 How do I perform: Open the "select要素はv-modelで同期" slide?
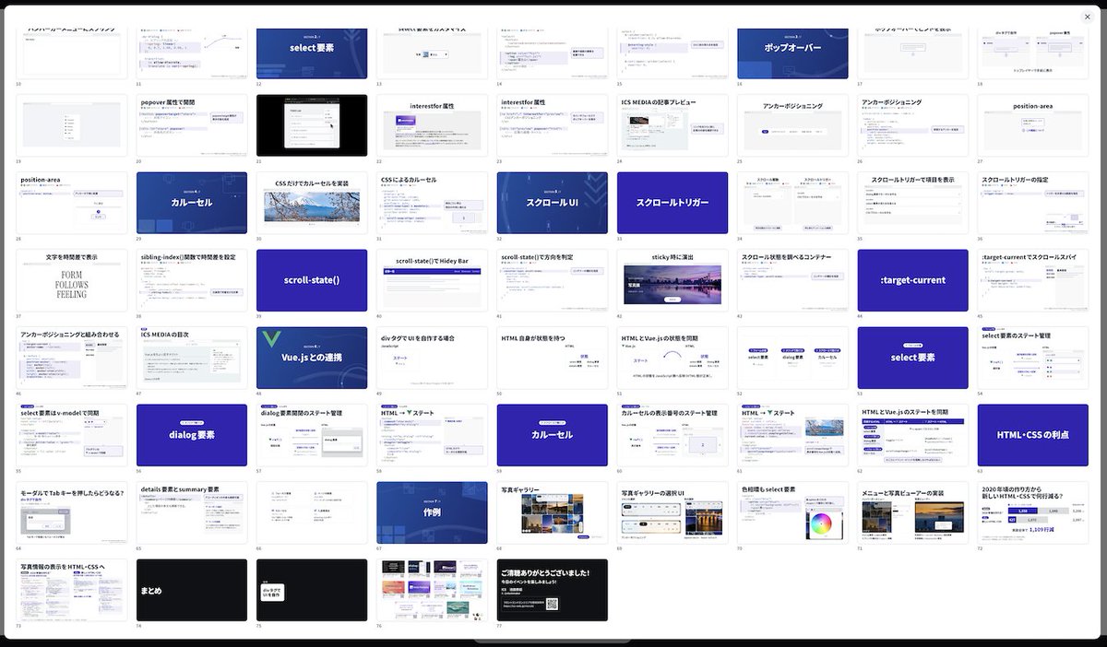pos(71,435)
